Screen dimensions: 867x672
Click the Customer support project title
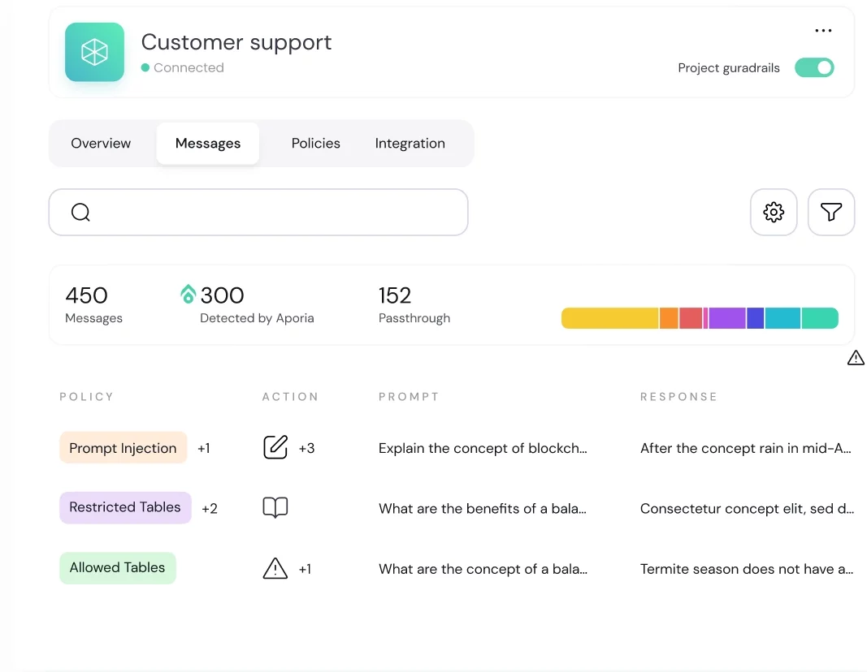pyautogui.click(x=236, y=42)
